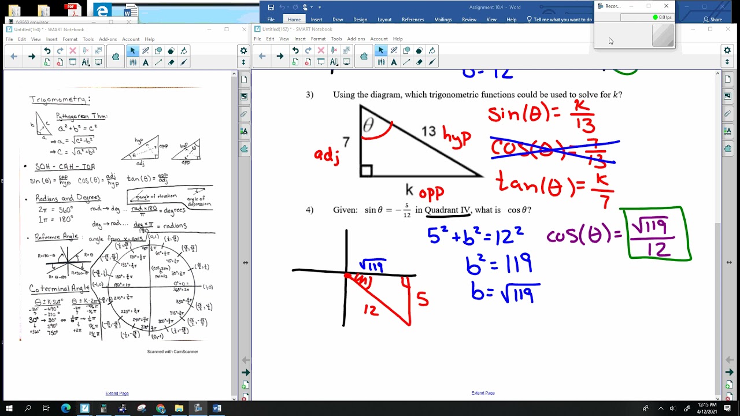The image size is (740, 416).
Task: Open Tools menu in left Notebook window
Action: tap(88, 39)
